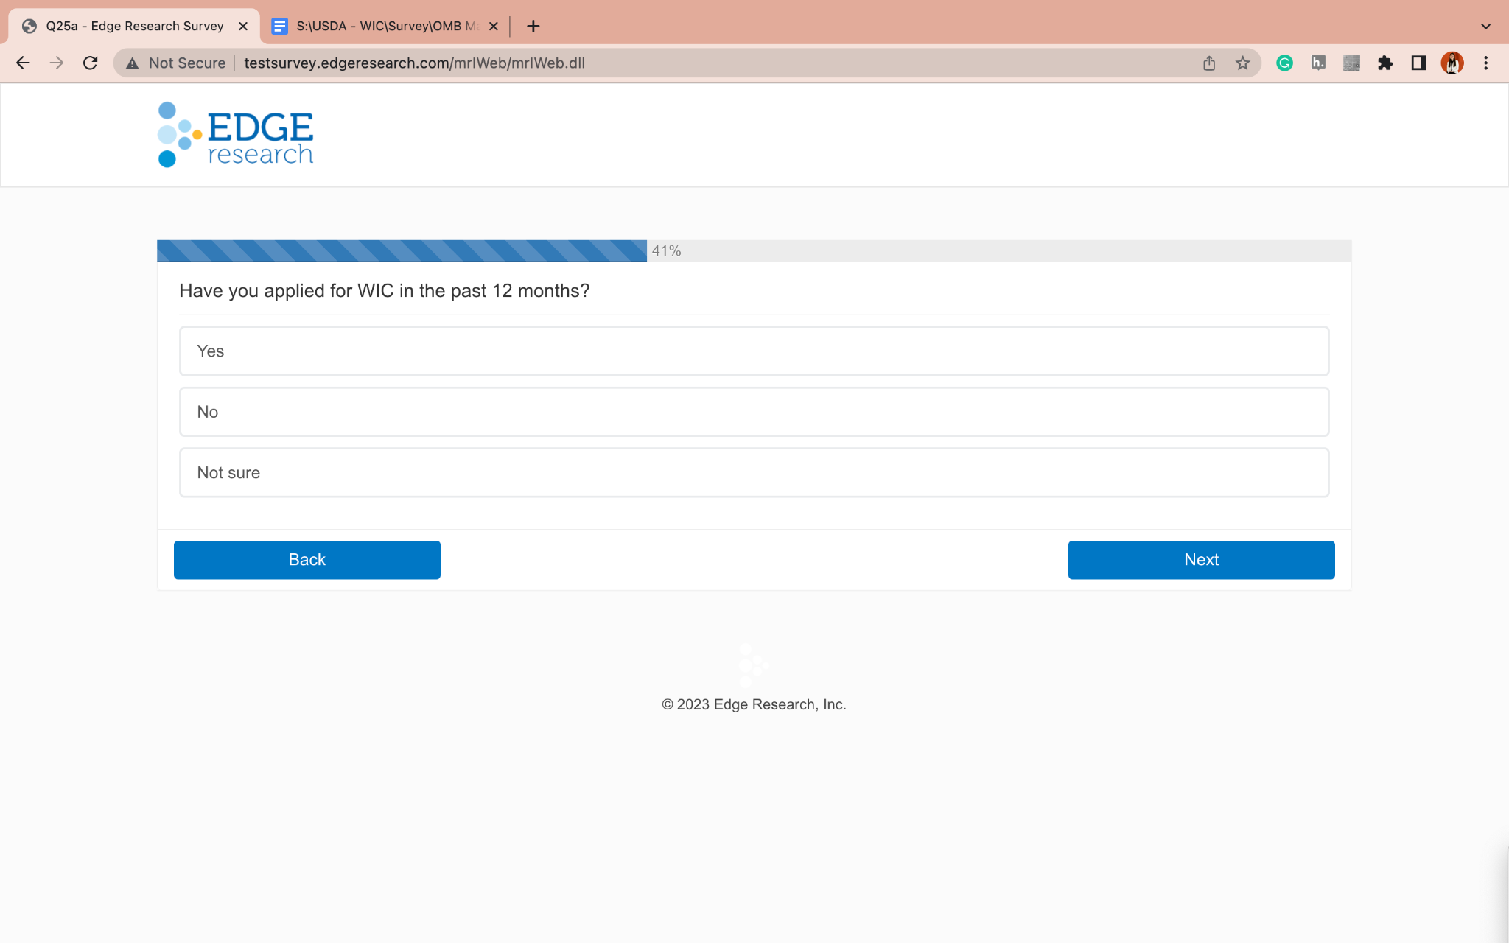Click the 41% progress bar

click(x=402, y=251)
